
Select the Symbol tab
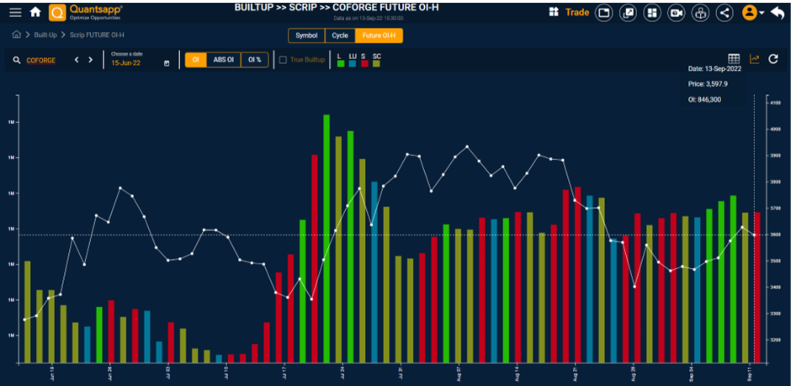point(307,35)
